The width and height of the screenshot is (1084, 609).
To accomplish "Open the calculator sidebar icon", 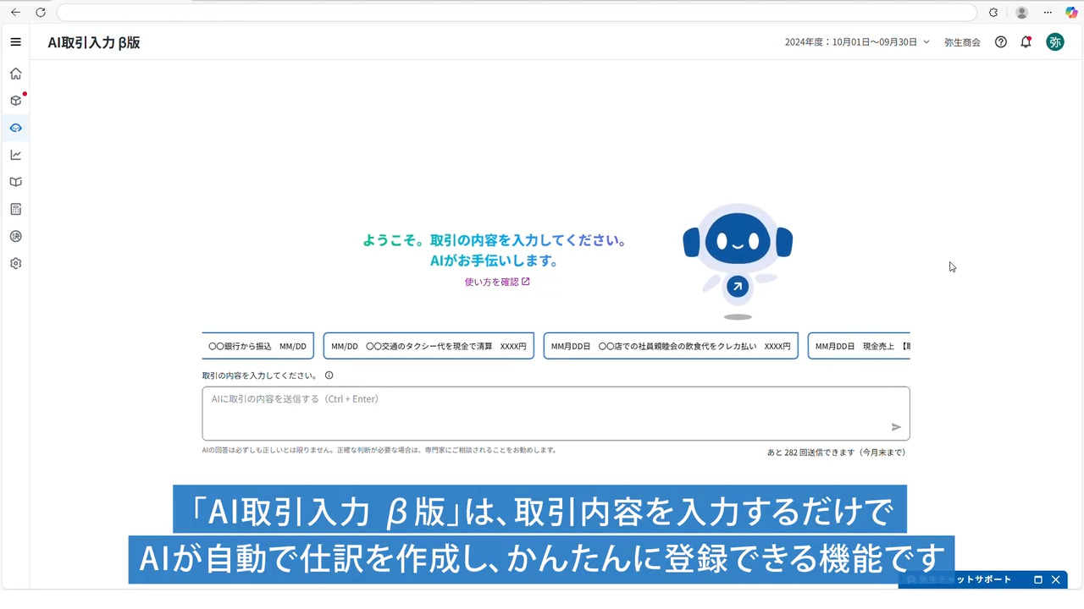I will coord(15,209).
